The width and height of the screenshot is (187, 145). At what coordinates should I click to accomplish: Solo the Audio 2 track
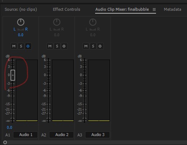[57, 46]
